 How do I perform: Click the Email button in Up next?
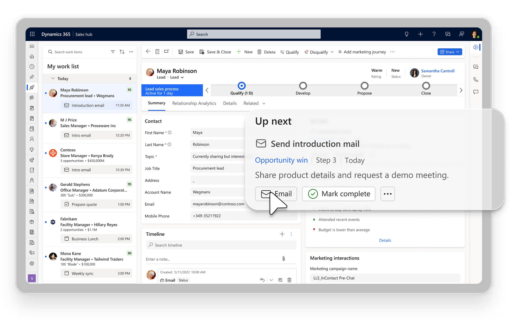coord(276,194)
